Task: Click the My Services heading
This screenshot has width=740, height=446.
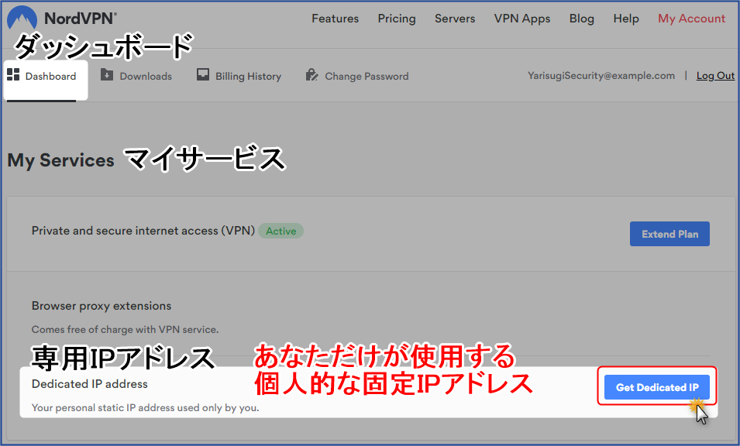Action: click(61, 160)
